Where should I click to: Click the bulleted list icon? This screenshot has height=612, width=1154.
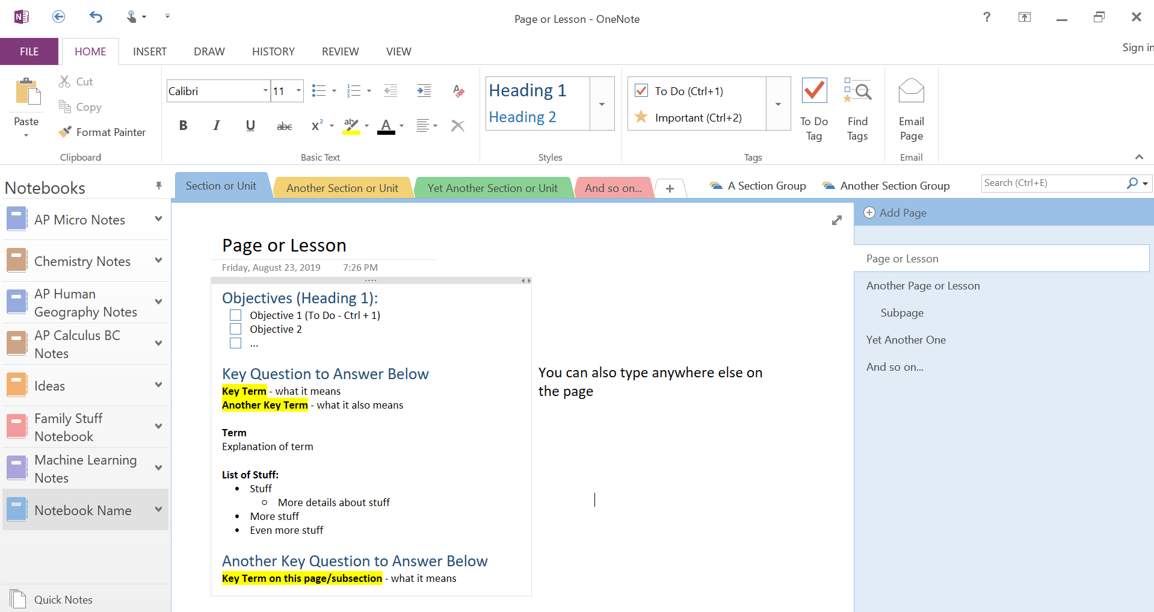point(319,91)
